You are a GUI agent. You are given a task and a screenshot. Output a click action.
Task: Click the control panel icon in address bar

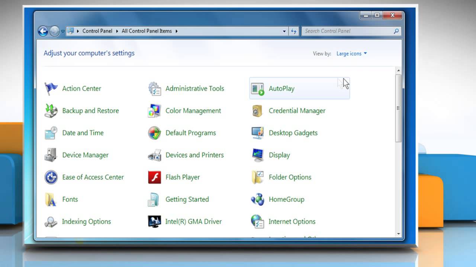pyautogui.click(x=71, y=31)
